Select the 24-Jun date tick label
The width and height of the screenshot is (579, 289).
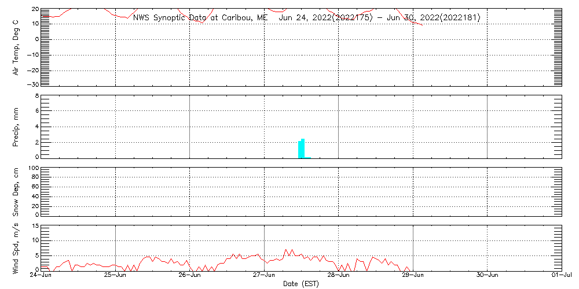pos(41,276)
